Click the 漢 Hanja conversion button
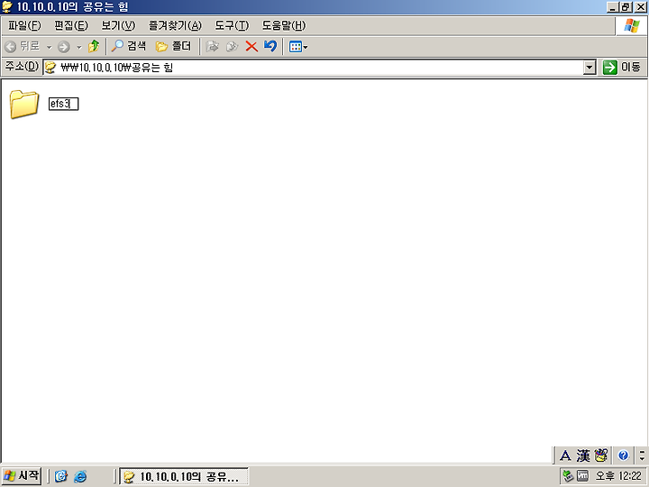Viewport: 649px width, 487px height. tap(583, 456)
